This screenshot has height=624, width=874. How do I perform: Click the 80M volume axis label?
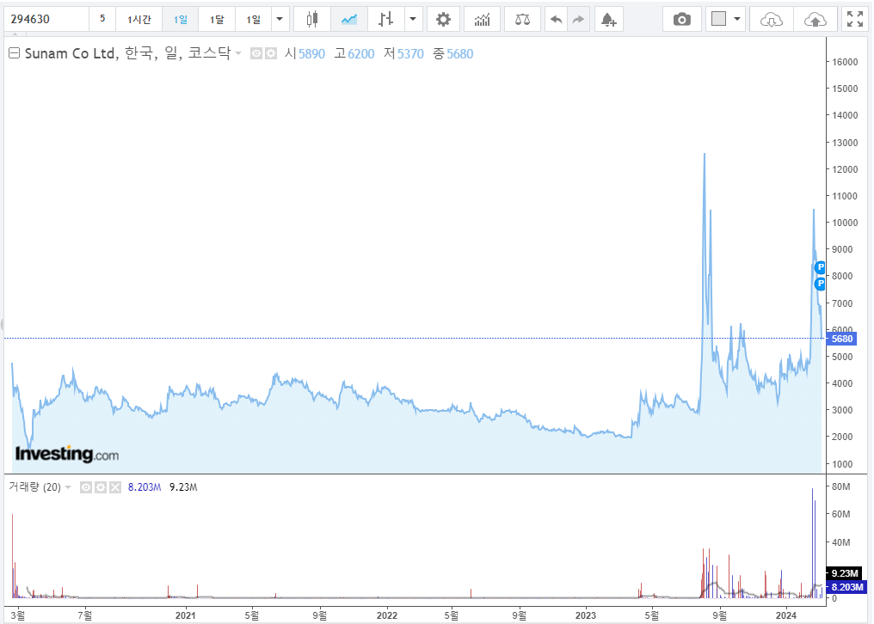[x=840, y=486]
